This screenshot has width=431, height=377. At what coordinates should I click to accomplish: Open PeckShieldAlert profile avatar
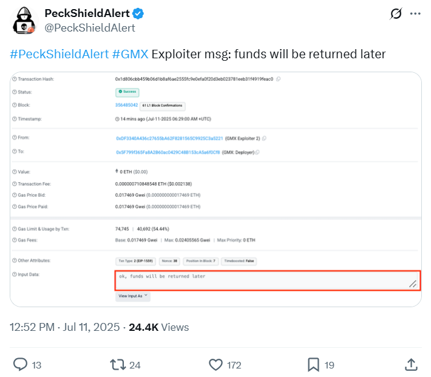click(x=24, y=21)
